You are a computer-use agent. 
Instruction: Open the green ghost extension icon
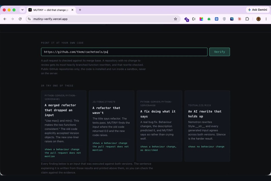pyautogui.click(x=209, y=19)
